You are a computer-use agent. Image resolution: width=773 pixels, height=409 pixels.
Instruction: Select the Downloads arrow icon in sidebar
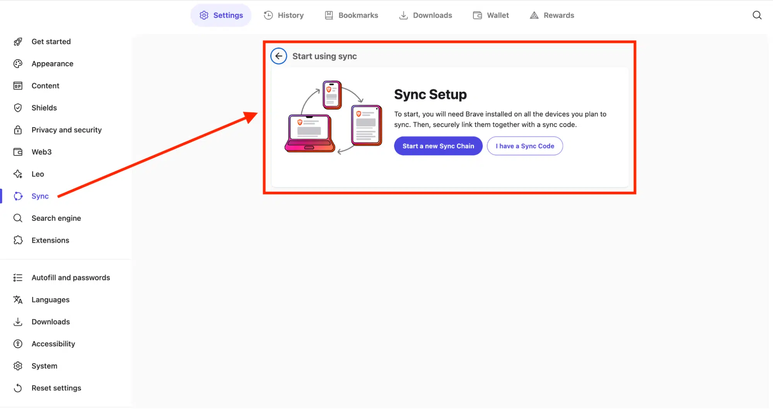18,322
